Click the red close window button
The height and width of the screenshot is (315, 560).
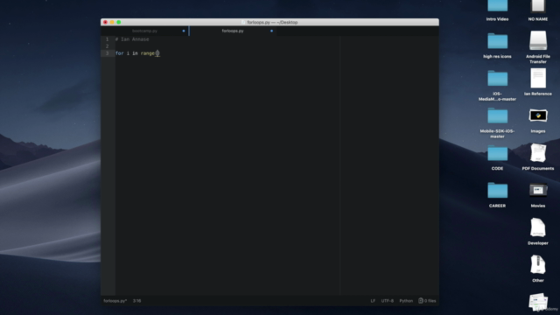pyautogui.click(x=105, y=22)
